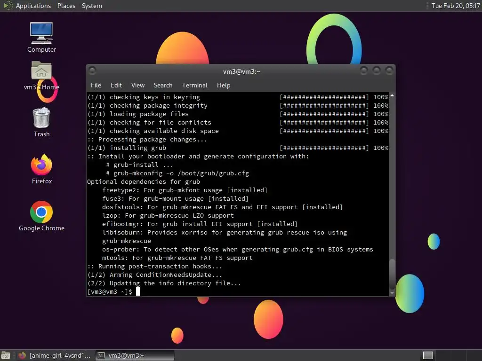Screen dimensions: 482x361
Task: Click the 'efibootmgr' dependency line
Action: (200, 224)
